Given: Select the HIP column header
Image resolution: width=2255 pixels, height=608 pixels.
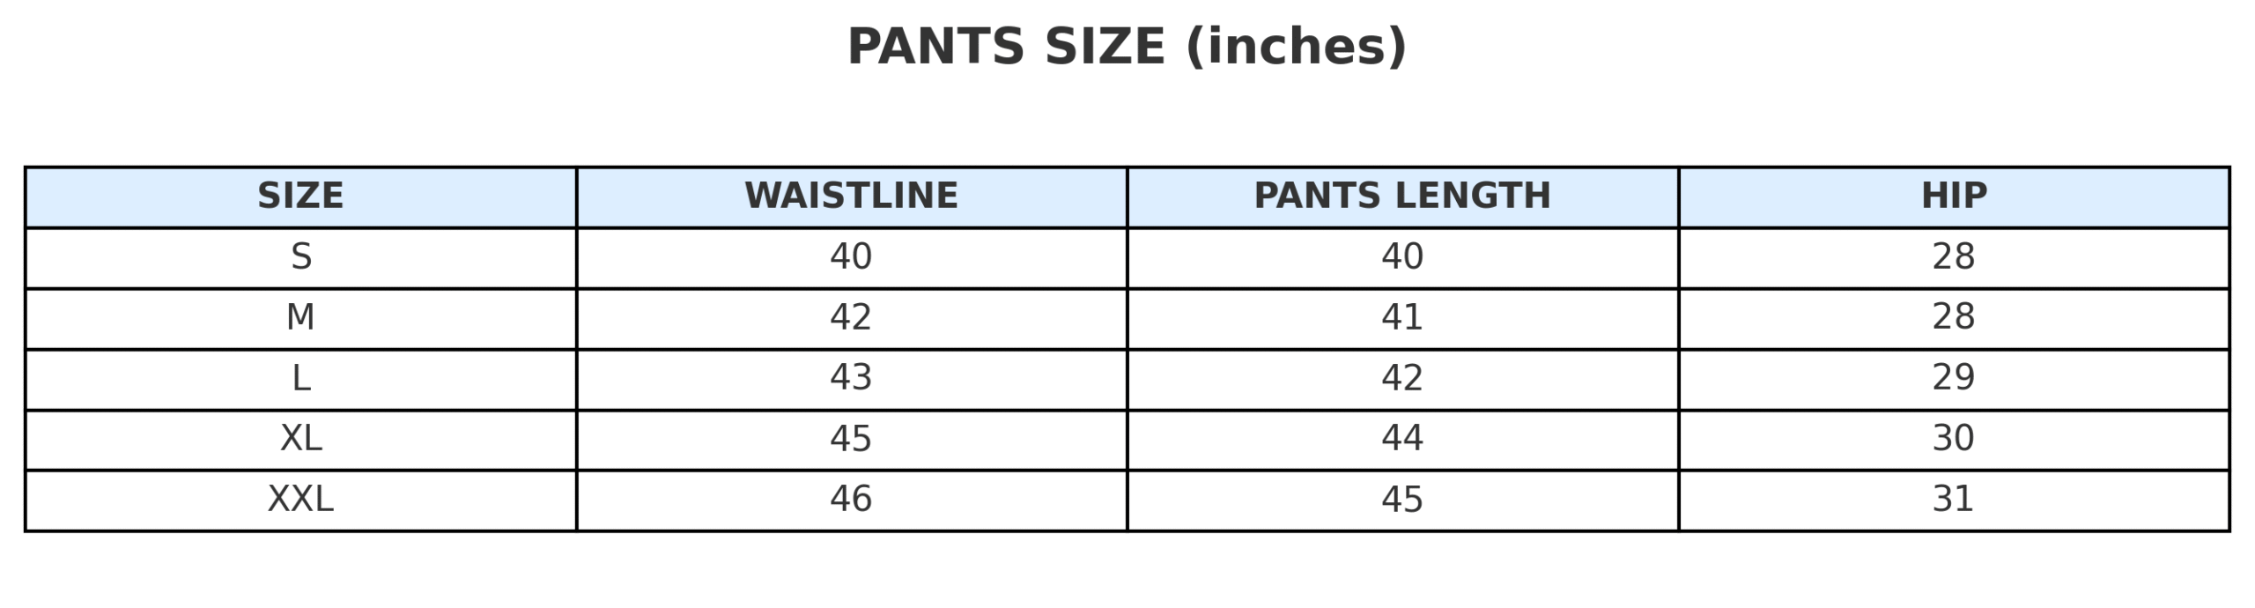Looking at the screenshot, I should click(1954, 196).
